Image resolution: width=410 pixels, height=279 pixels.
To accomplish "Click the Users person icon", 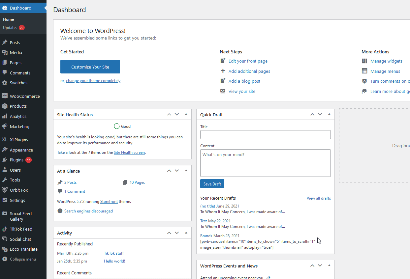I will 5,170.
